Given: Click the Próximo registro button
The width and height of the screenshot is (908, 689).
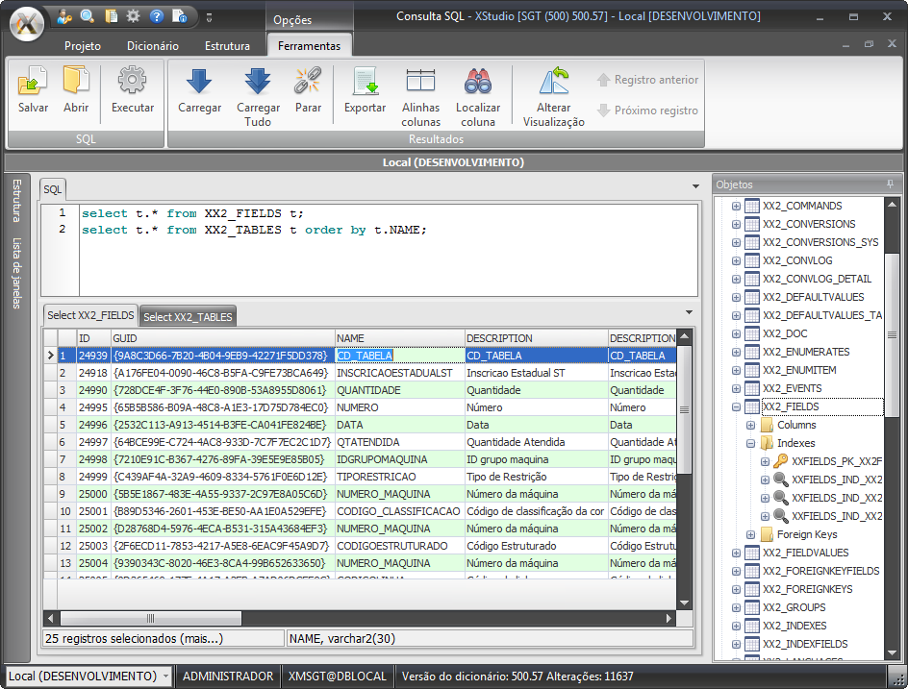Looking at the screenshot, I should [646, 111].
